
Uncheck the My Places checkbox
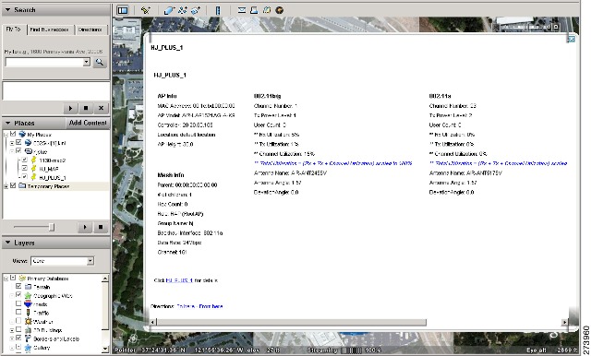tap(13, 134)
